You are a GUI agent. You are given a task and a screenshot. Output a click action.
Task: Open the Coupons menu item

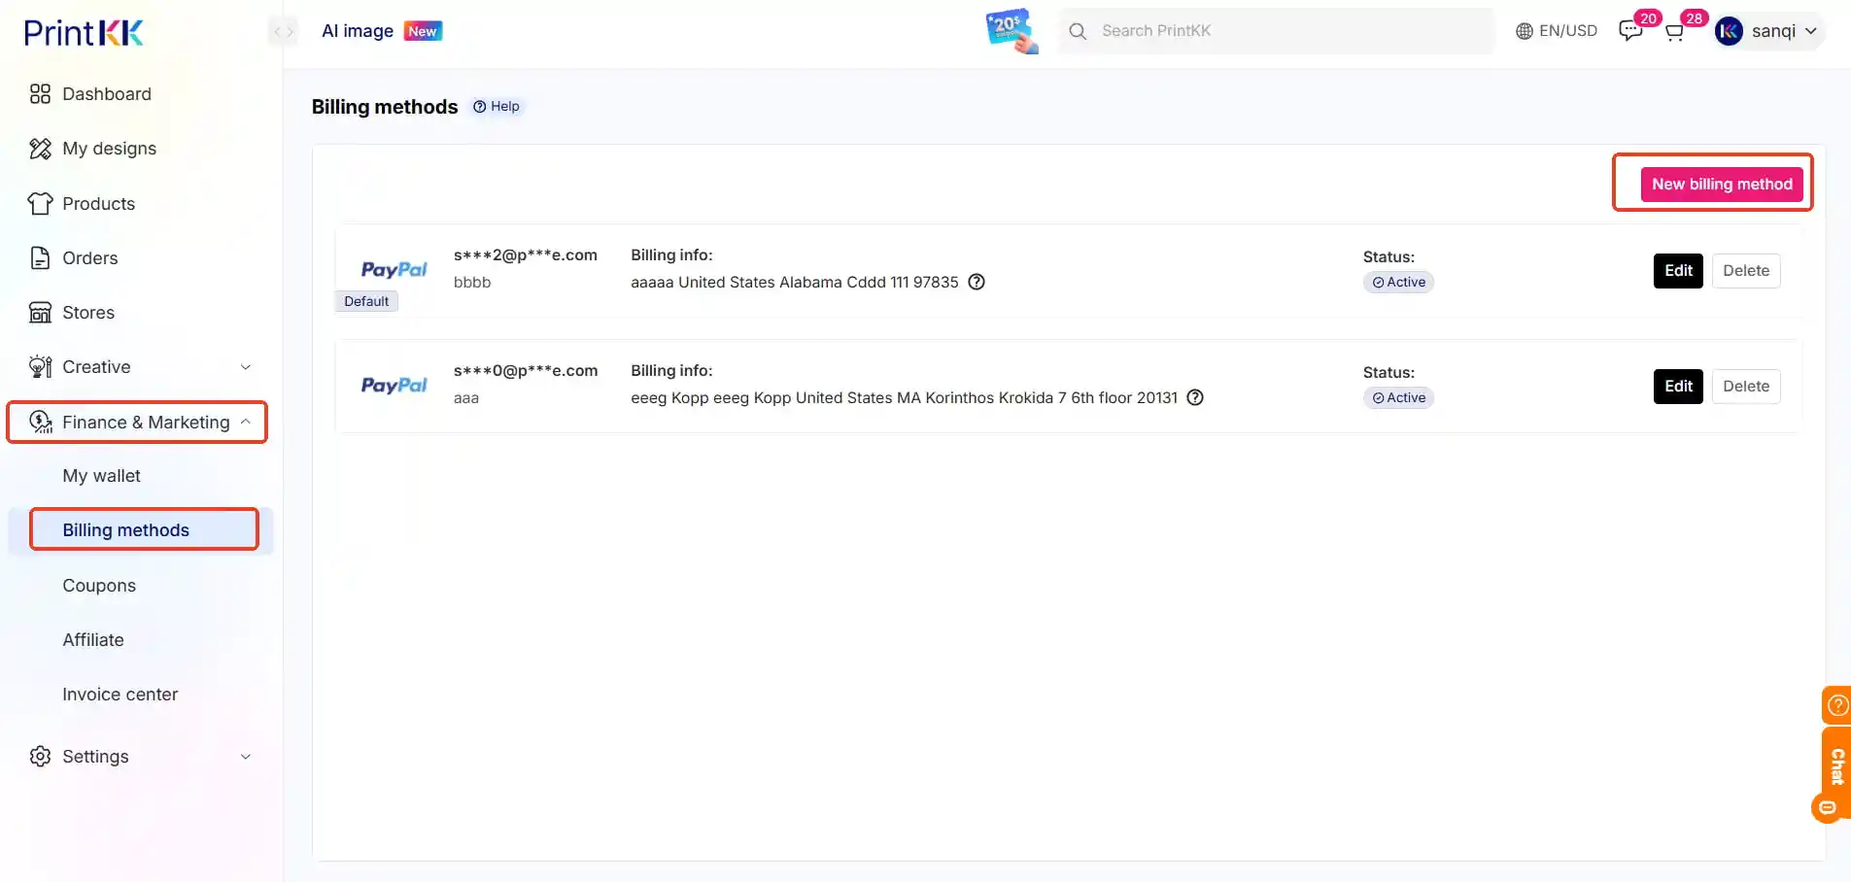point(98,585)
